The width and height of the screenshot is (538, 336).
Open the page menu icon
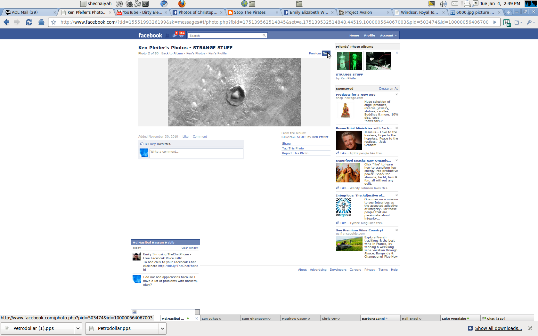tap(518, 22)
